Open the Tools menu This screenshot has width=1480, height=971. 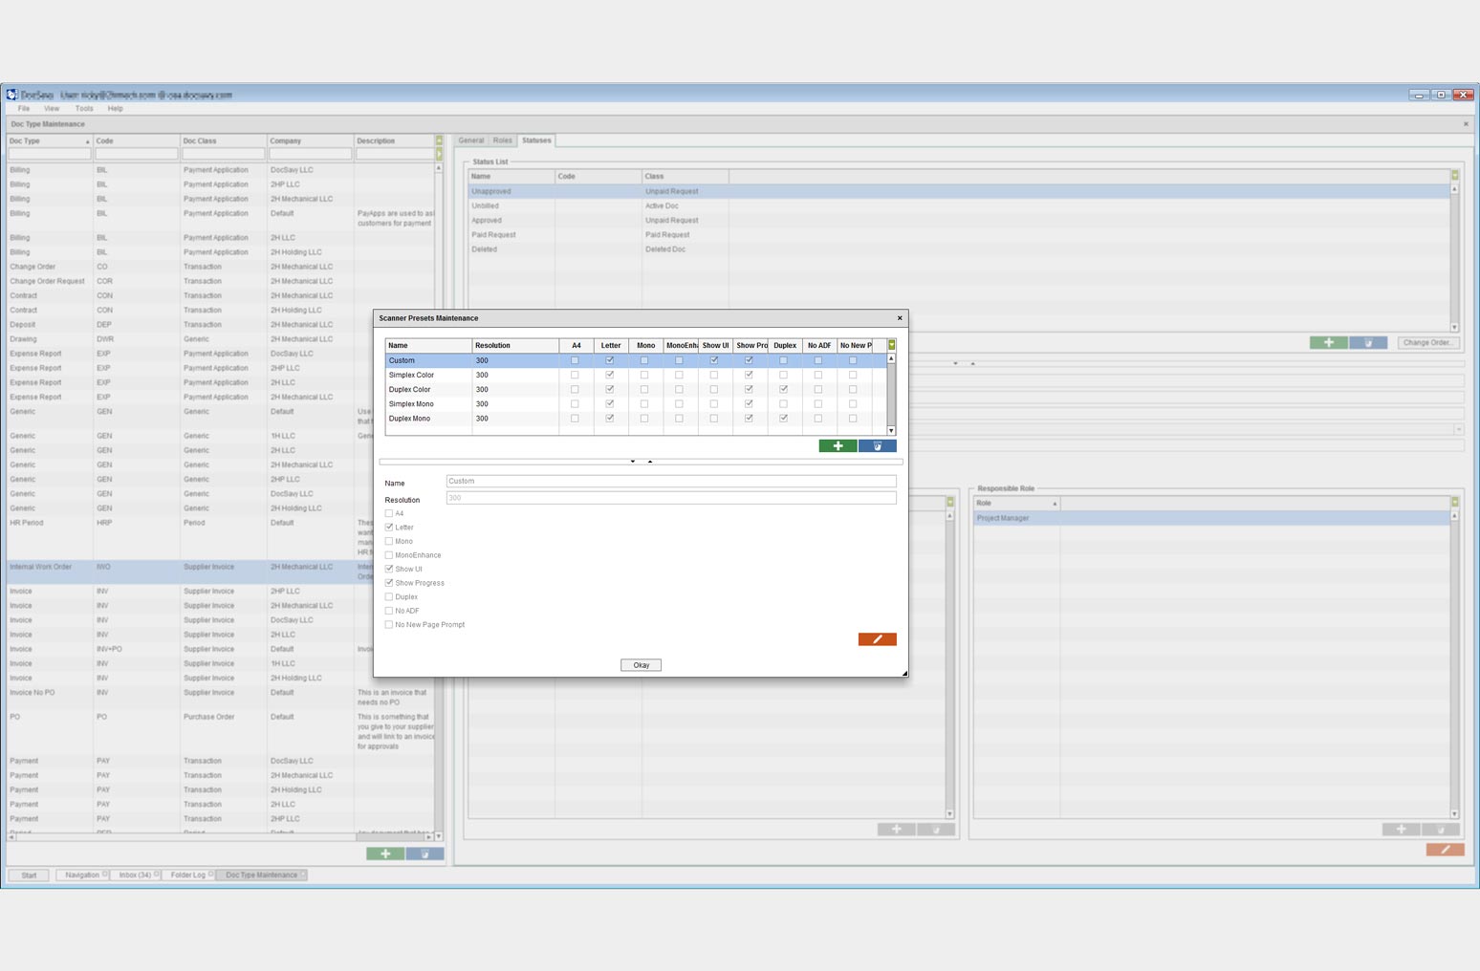pyautogui.click(x=84, y=109)
